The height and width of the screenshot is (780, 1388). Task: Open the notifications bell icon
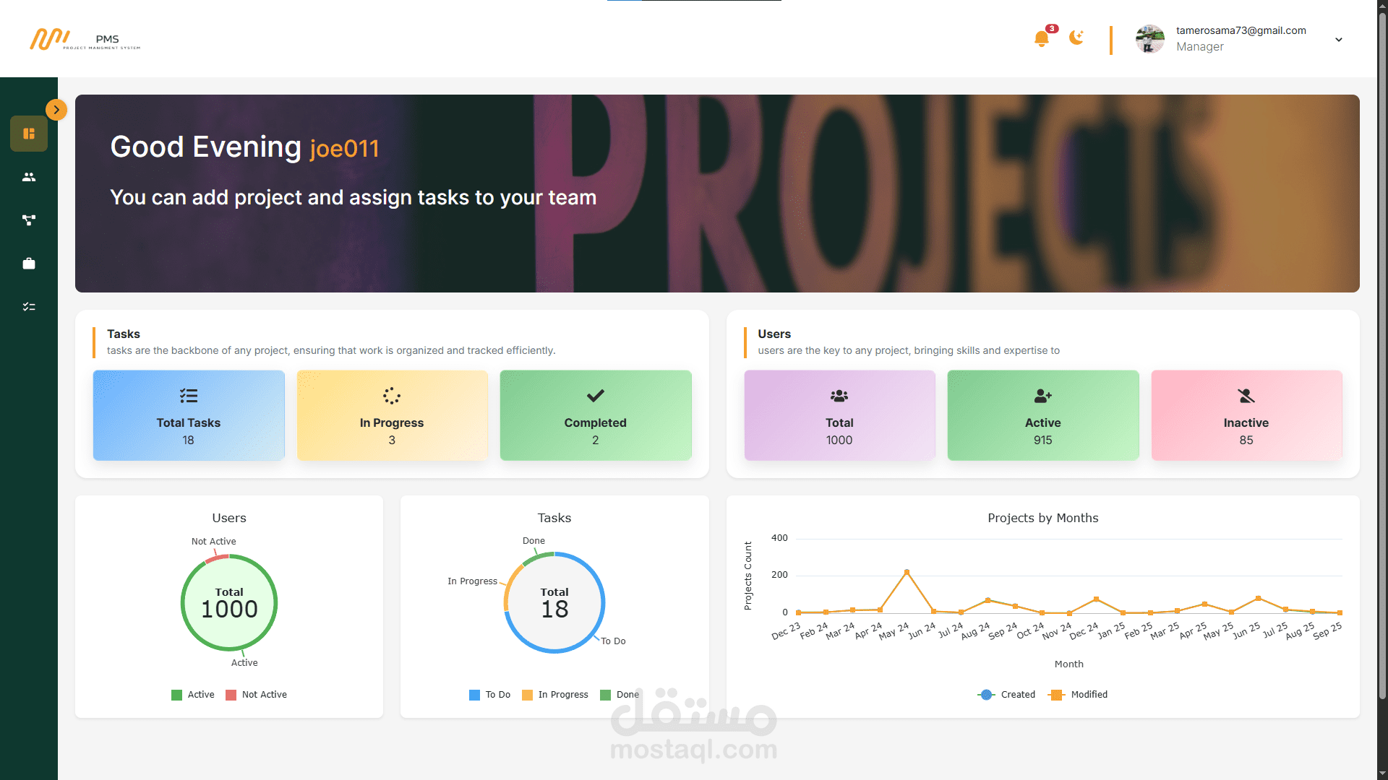[1042, 38]
